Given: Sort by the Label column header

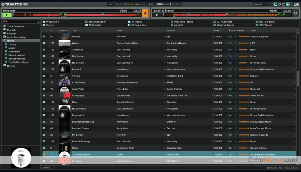Looking at the screenshot, I should [253, 31].
